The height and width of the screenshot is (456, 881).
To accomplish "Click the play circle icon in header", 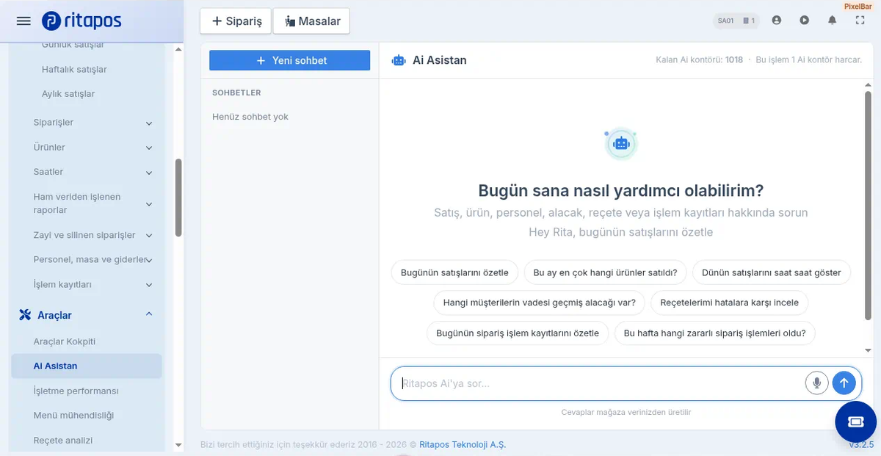I will click(x=805, y=21).
